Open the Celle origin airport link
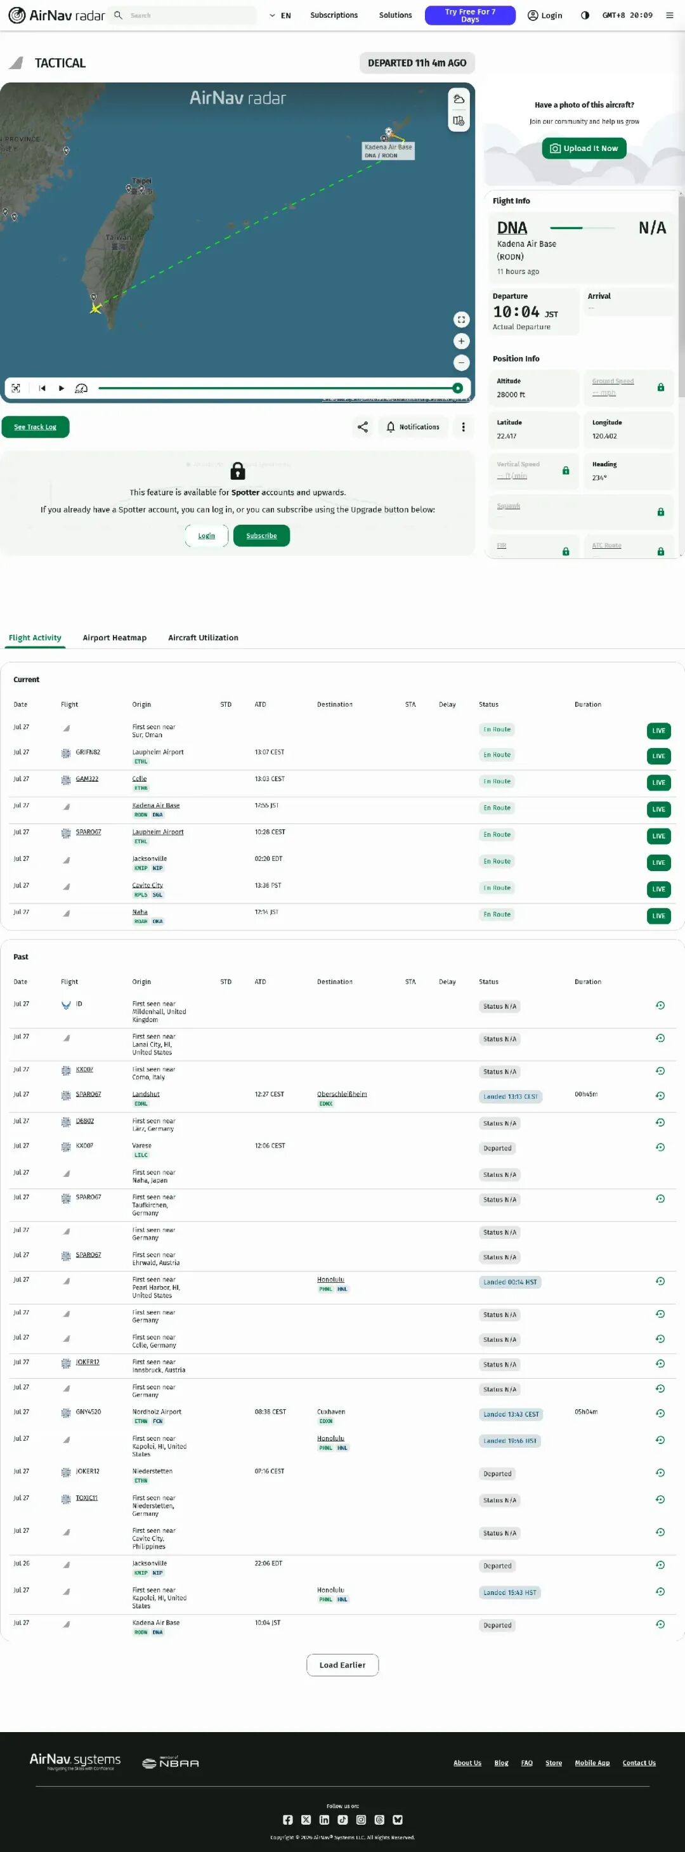Screen dimensions: 685x1852 pos(140,778)
